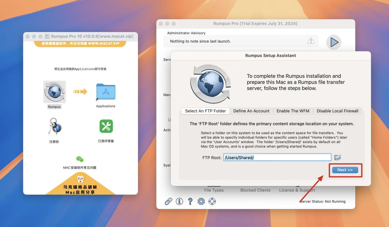Start the server with the play button
Image resolution: width=389 pixels, height=227 pixels.
coord(334,42)
